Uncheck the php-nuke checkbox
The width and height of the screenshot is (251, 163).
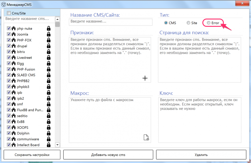tap(9, 28)
